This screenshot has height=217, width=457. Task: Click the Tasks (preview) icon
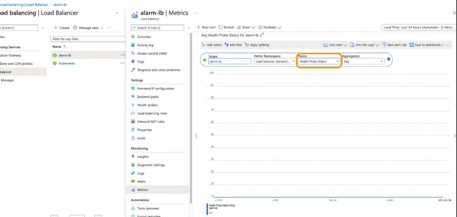click(x=133, y=208)
